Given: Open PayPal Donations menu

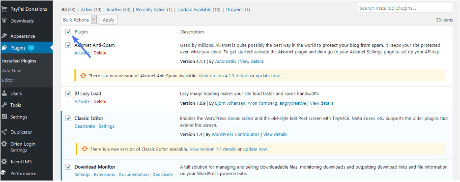Looking at the screenshot, I should pos(29,9).
